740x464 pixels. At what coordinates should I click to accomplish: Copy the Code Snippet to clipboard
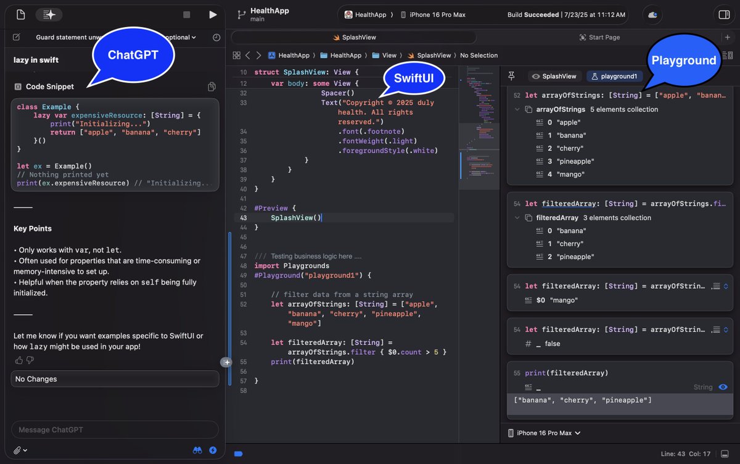212,86
